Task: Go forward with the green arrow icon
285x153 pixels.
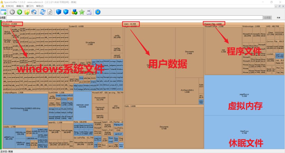Action: (x=20, y=12)
